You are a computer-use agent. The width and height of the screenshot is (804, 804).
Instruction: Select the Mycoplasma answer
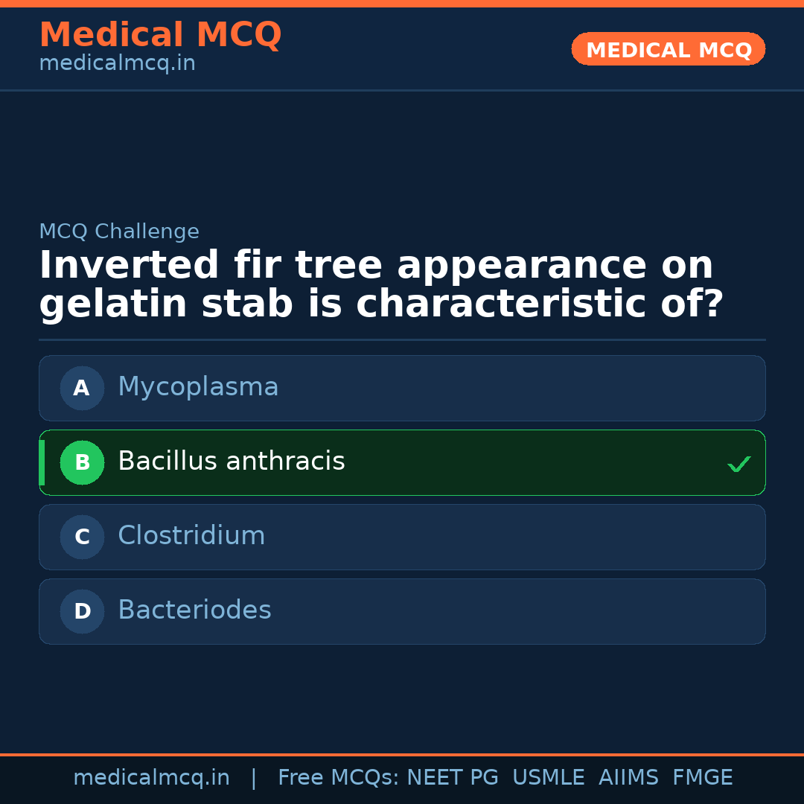coord(198,387)
